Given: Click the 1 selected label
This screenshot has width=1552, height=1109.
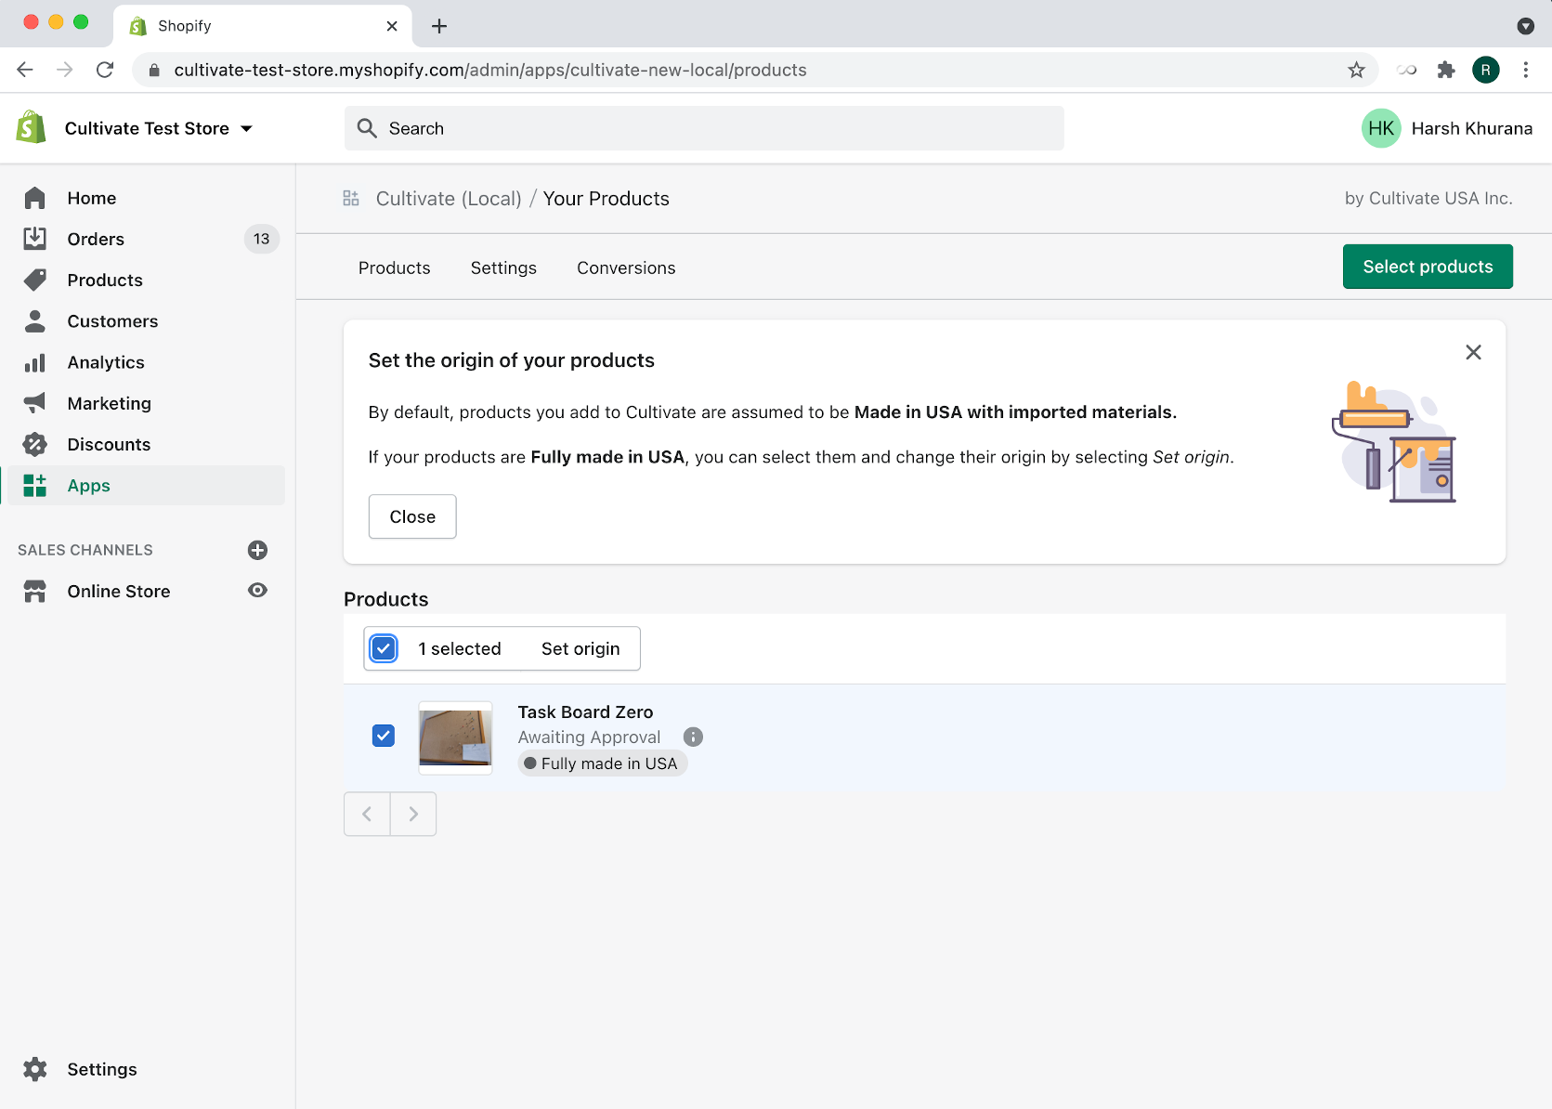Looking at the screenshot, I should click(460, 648).
